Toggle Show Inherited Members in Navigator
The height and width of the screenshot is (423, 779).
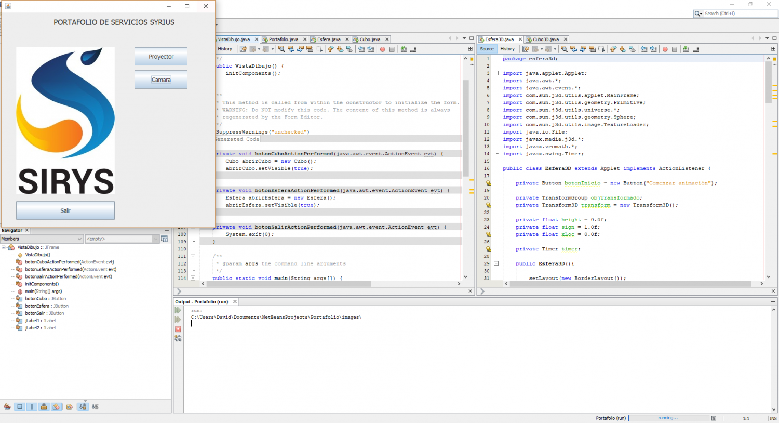click(7, 407)
